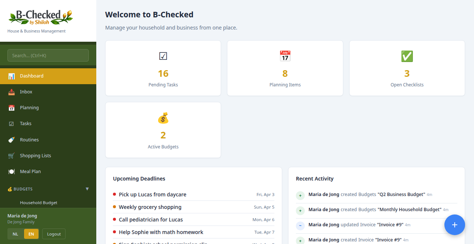Select Household Budget under Budgets
The width and height of the screenshot is (474, 244).
(38, 202)
